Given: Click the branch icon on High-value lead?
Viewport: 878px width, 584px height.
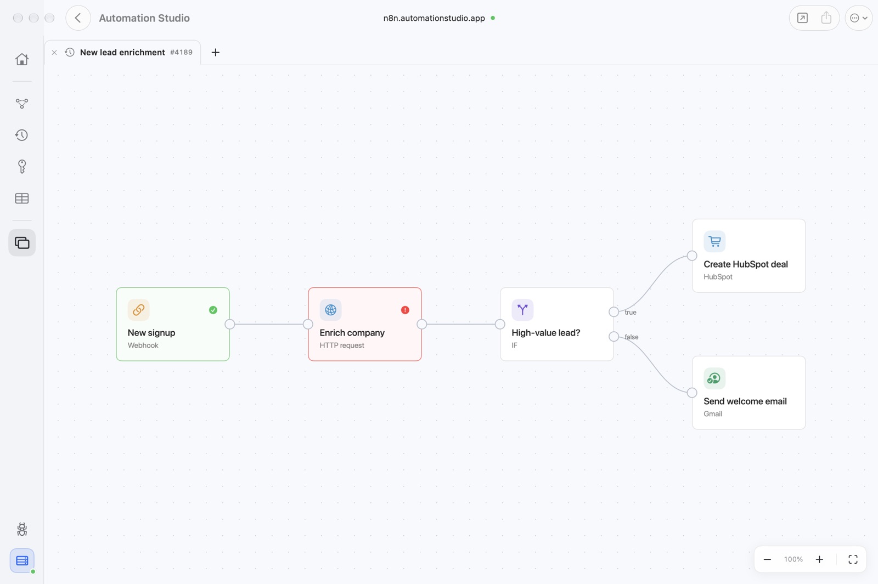Looking at the screenshot, I should 522,310.
